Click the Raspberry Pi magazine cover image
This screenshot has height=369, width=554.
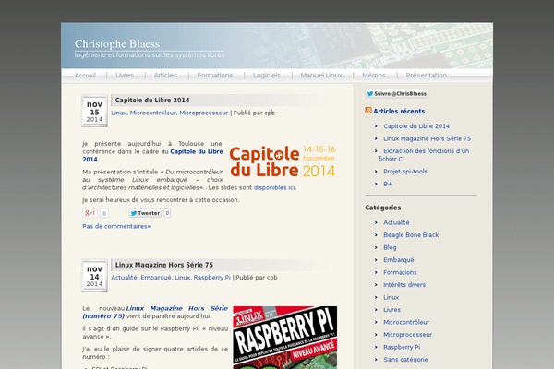(284, 338)
